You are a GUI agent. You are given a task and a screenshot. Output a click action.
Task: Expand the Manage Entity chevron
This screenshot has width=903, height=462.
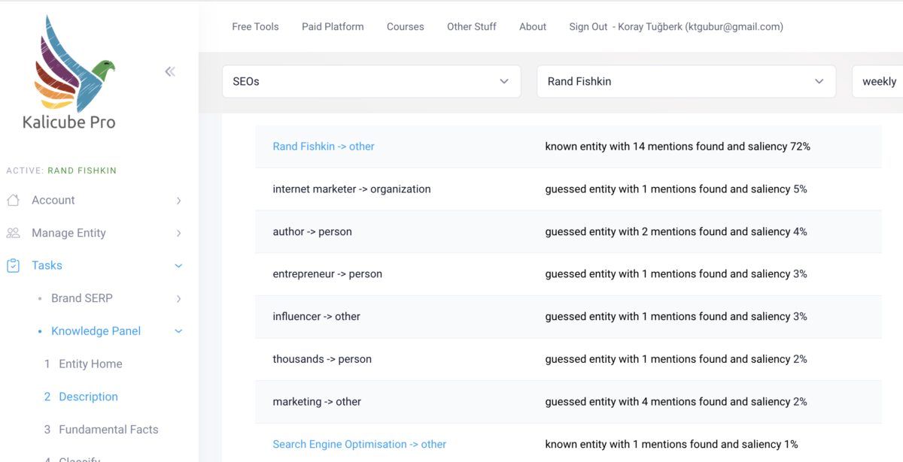[178, 234]
